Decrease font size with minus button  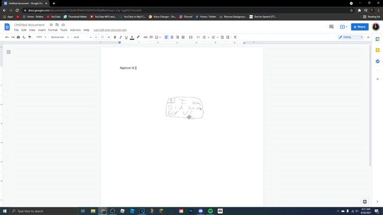click(96, 37)
